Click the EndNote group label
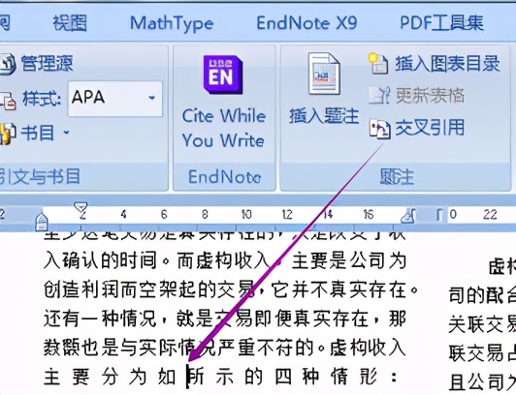The height and width of the screenshot is (395, 516). pos(224,176)
